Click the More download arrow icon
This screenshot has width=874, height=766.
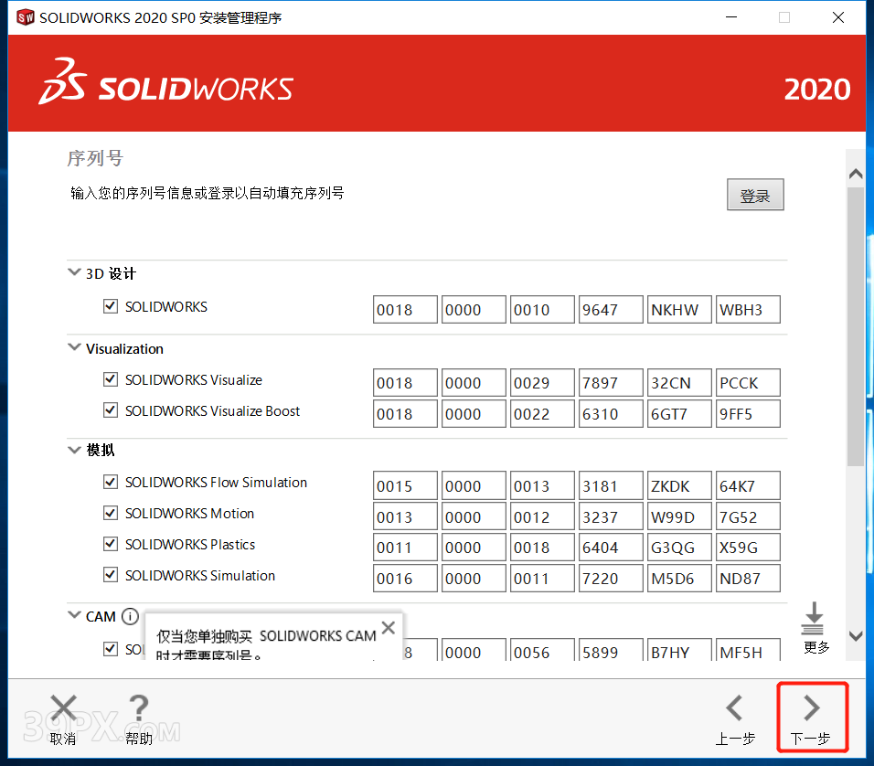point(812,619)
